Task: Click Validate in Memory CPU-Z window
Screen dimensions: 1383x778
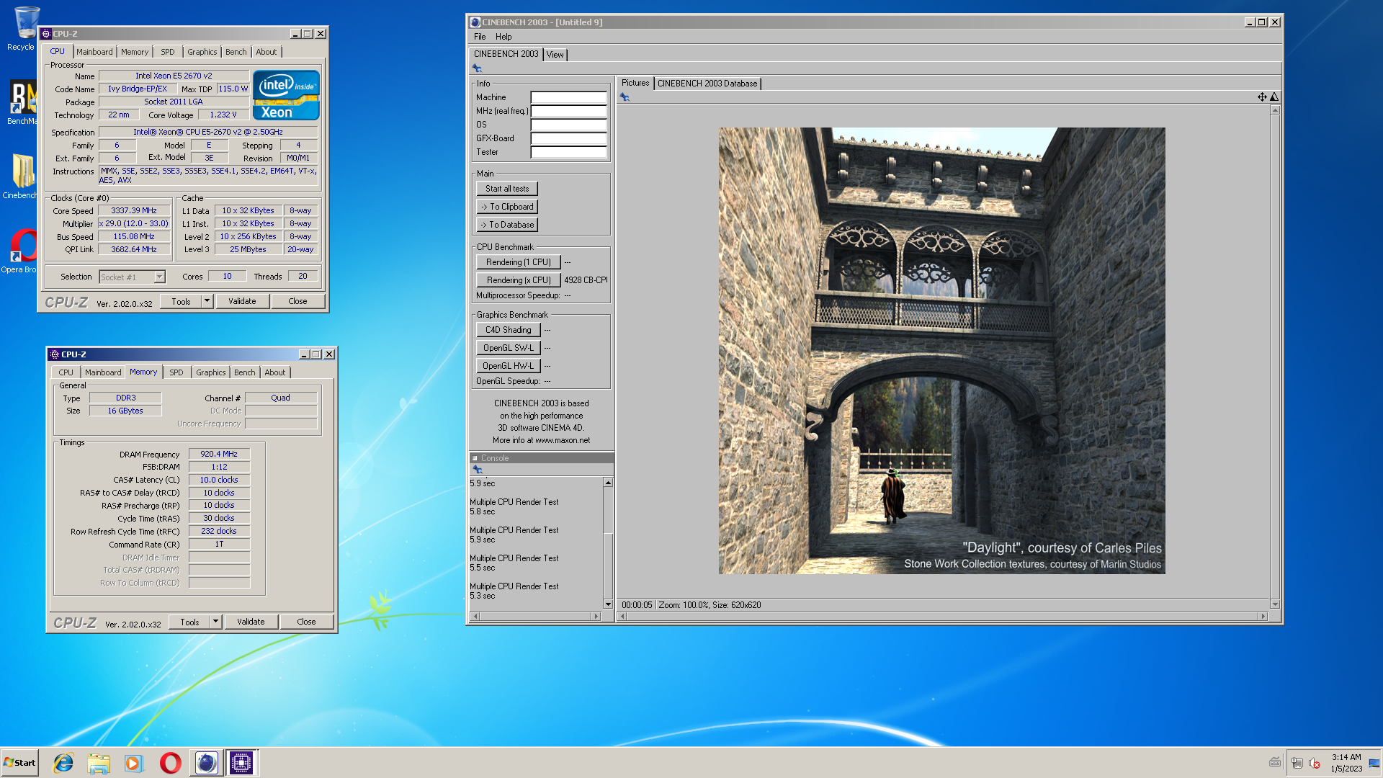Action: click(251, 622)
